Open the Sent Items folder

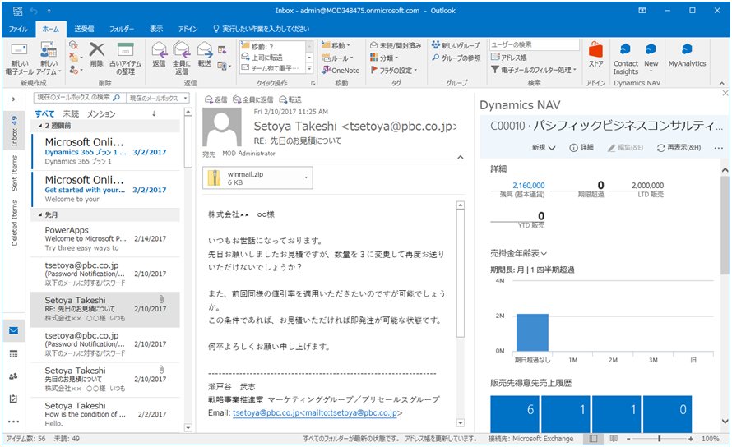pos(15,173)
